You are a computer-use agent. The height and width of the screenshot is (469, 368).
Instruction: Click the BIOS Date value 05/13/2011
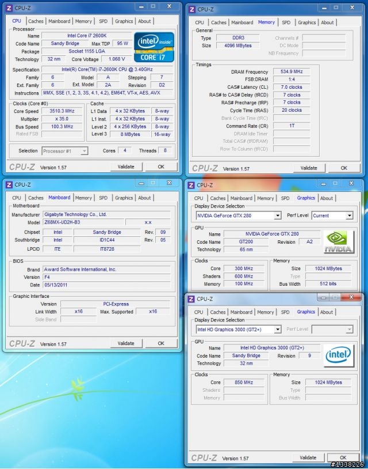106,285
